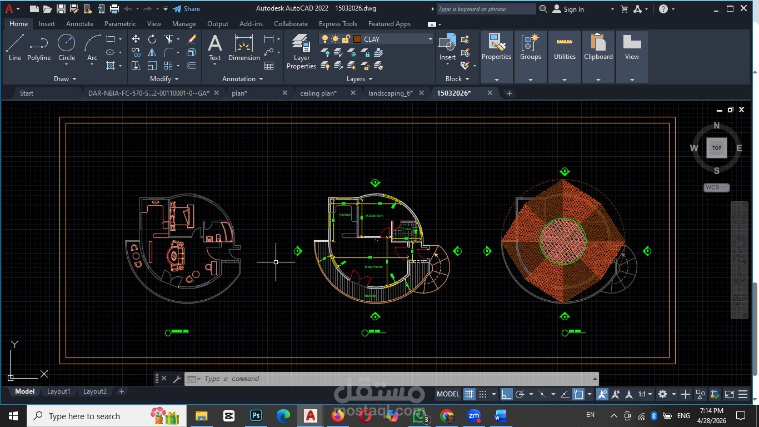759x427 pixels.
Task: Select the Line drawing tool
Action: [15, 47]
